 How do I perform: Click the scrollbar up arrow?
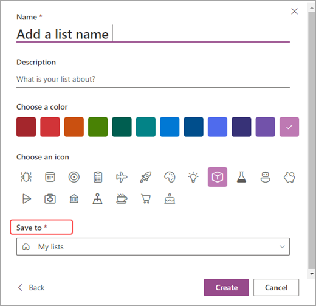coord(312,8)
